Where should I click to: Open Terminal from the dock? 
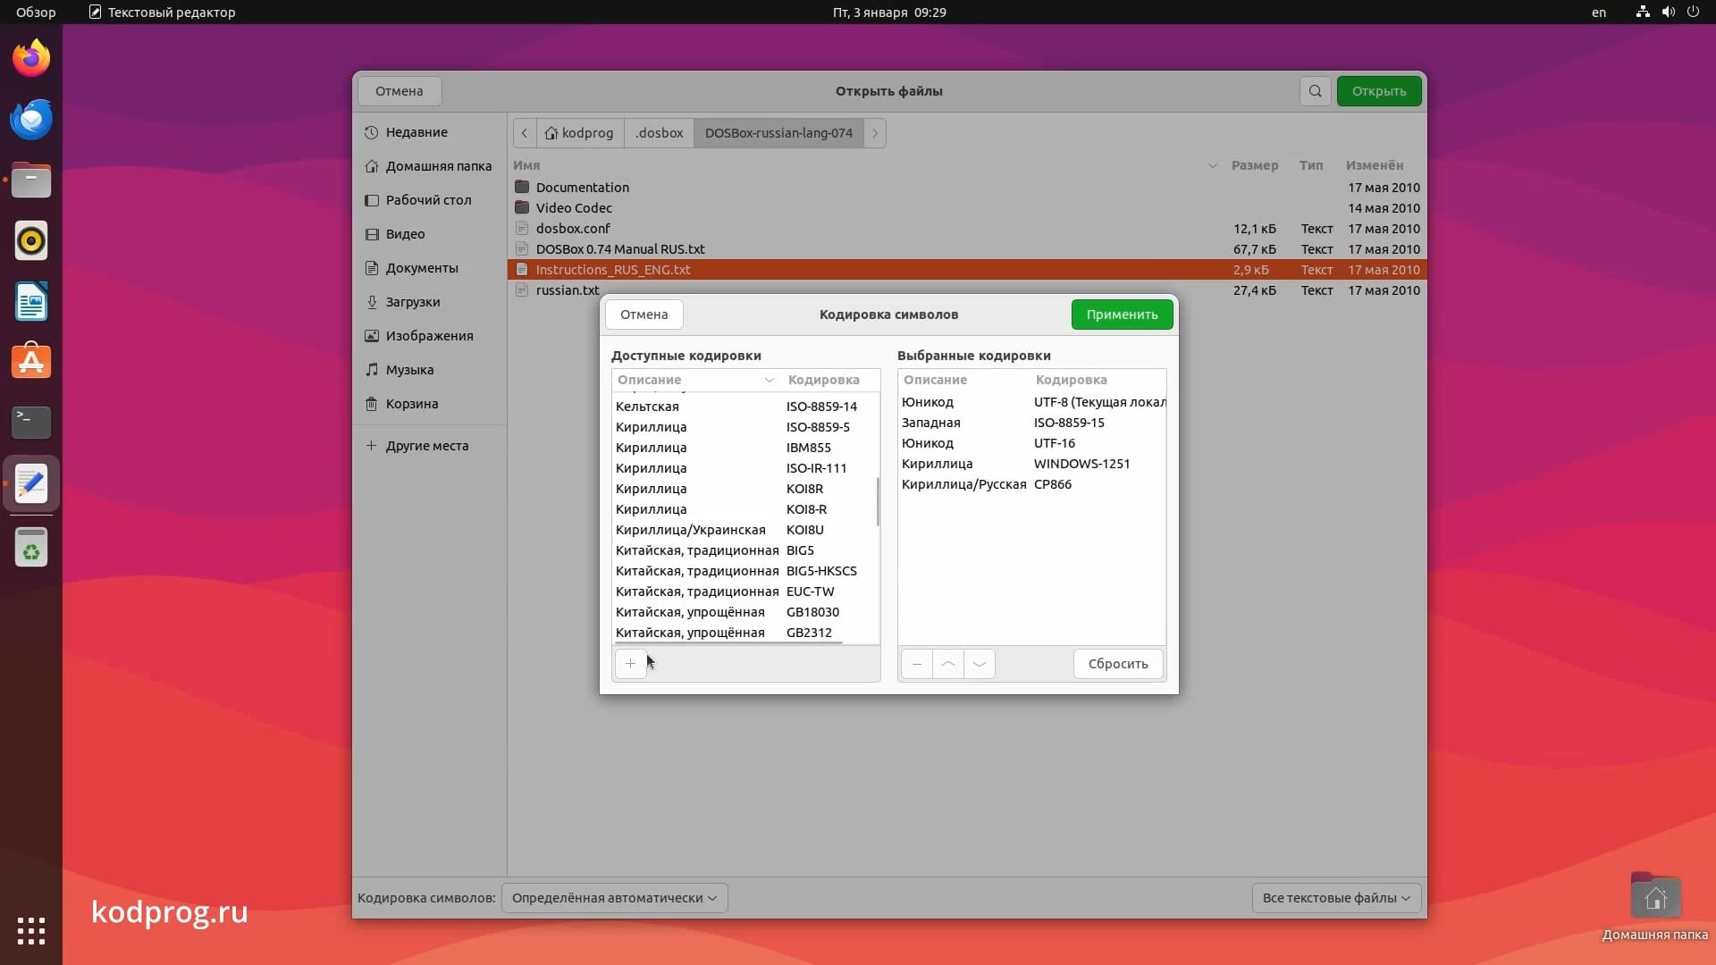tap(31, 422)
